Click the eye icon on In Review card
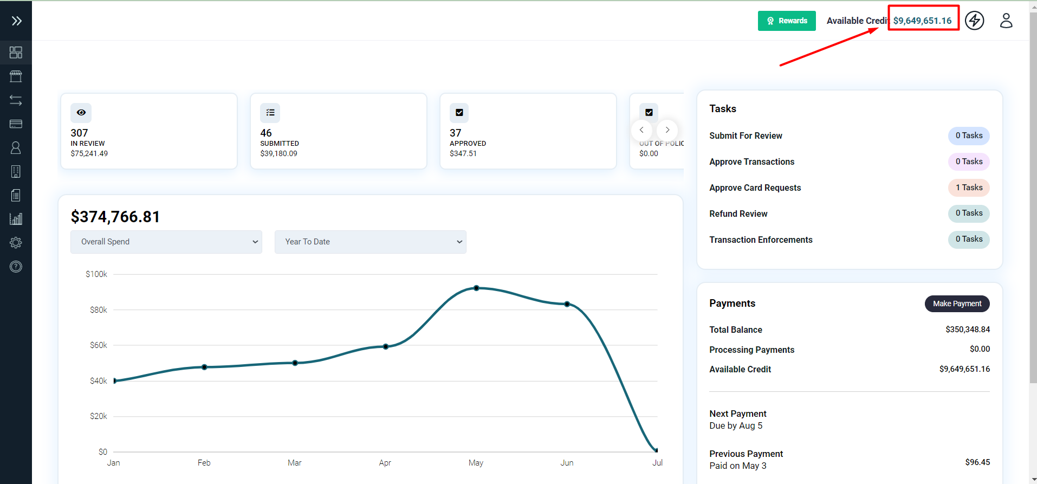1037x484 pixels. coord(81,113)
